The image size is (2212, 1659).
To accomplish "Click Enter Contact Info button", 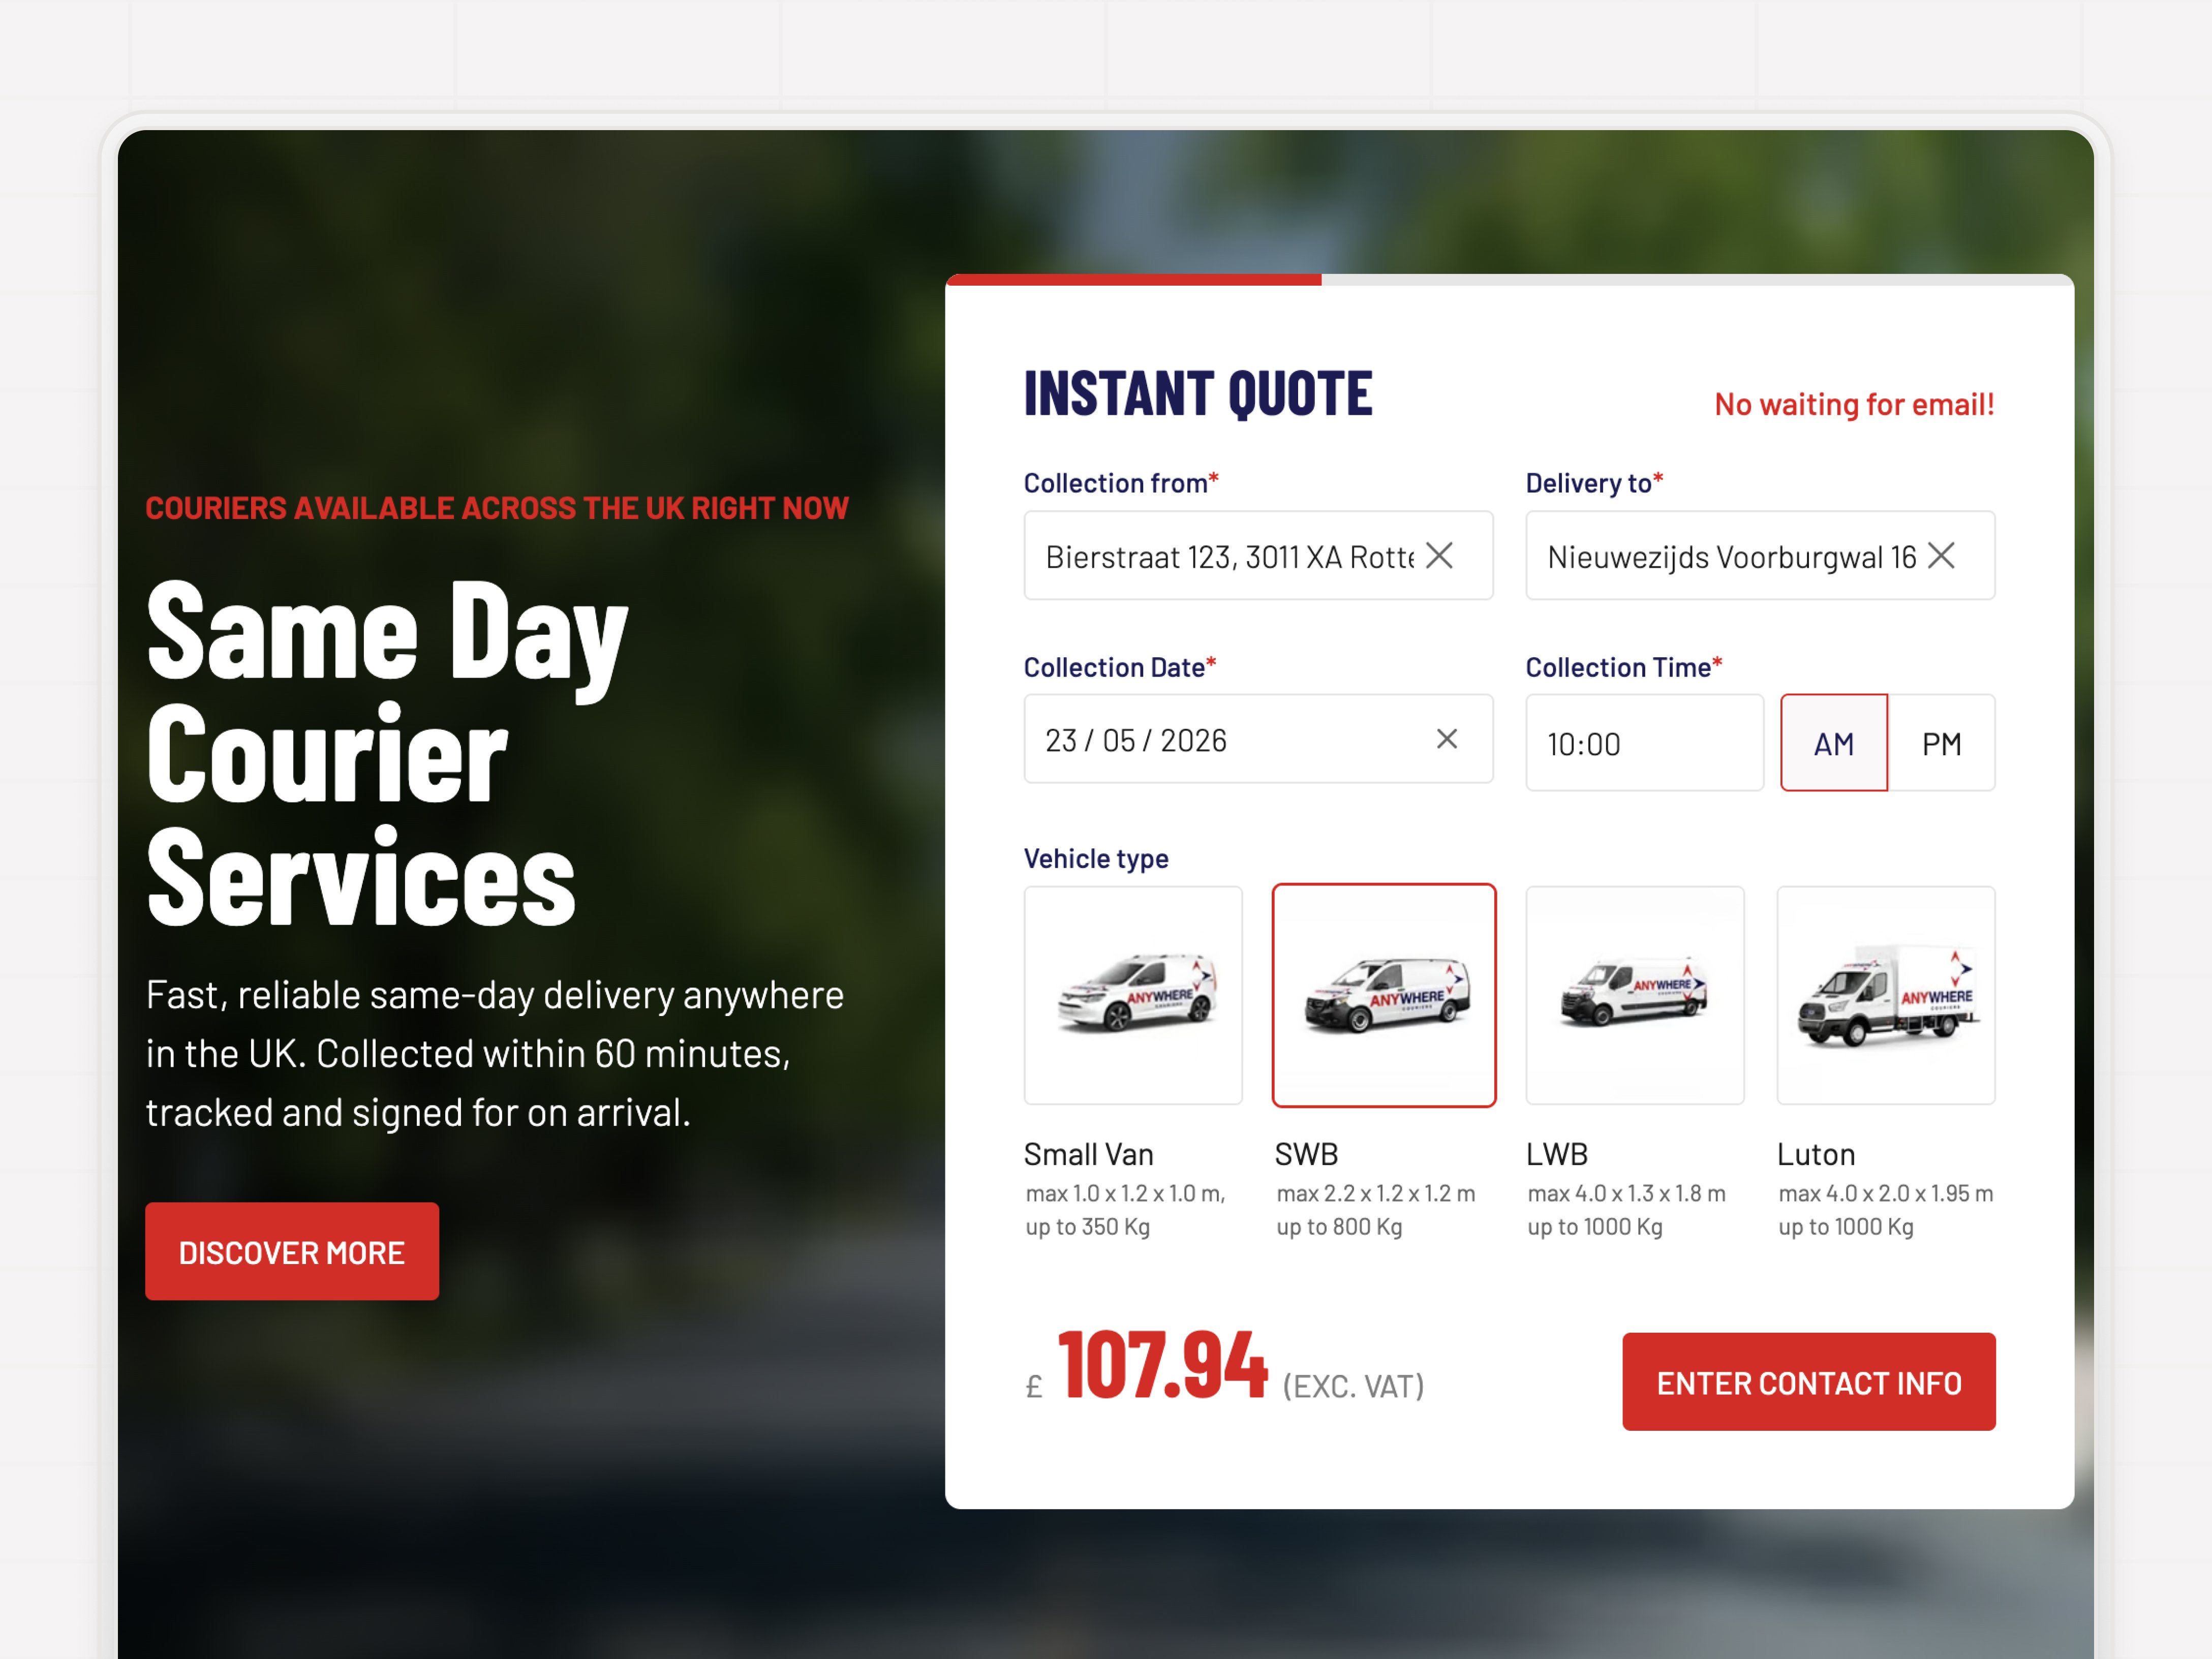I will coord(1809,1382).
